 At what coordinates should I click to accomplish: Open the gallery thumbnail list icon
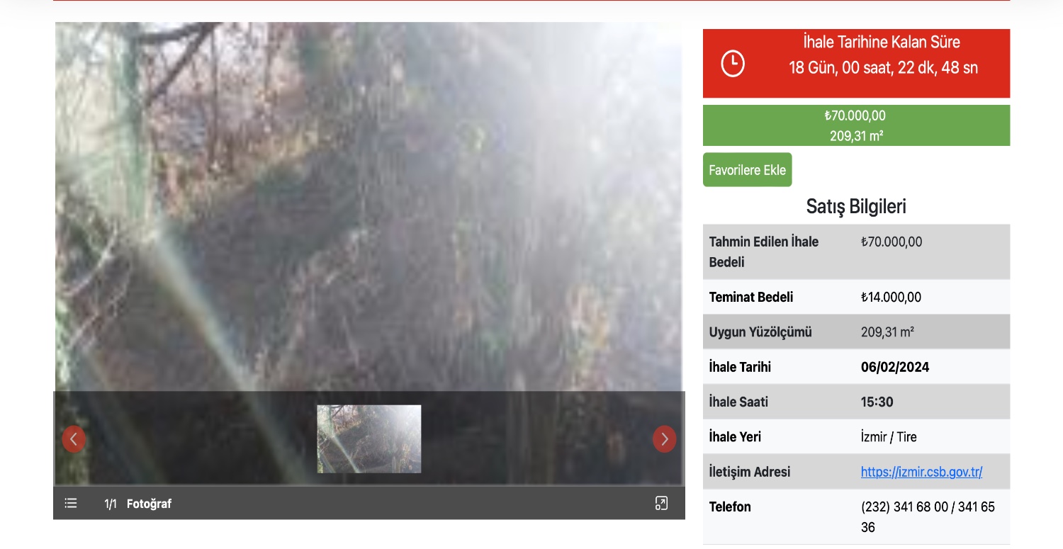pos(71,504)
